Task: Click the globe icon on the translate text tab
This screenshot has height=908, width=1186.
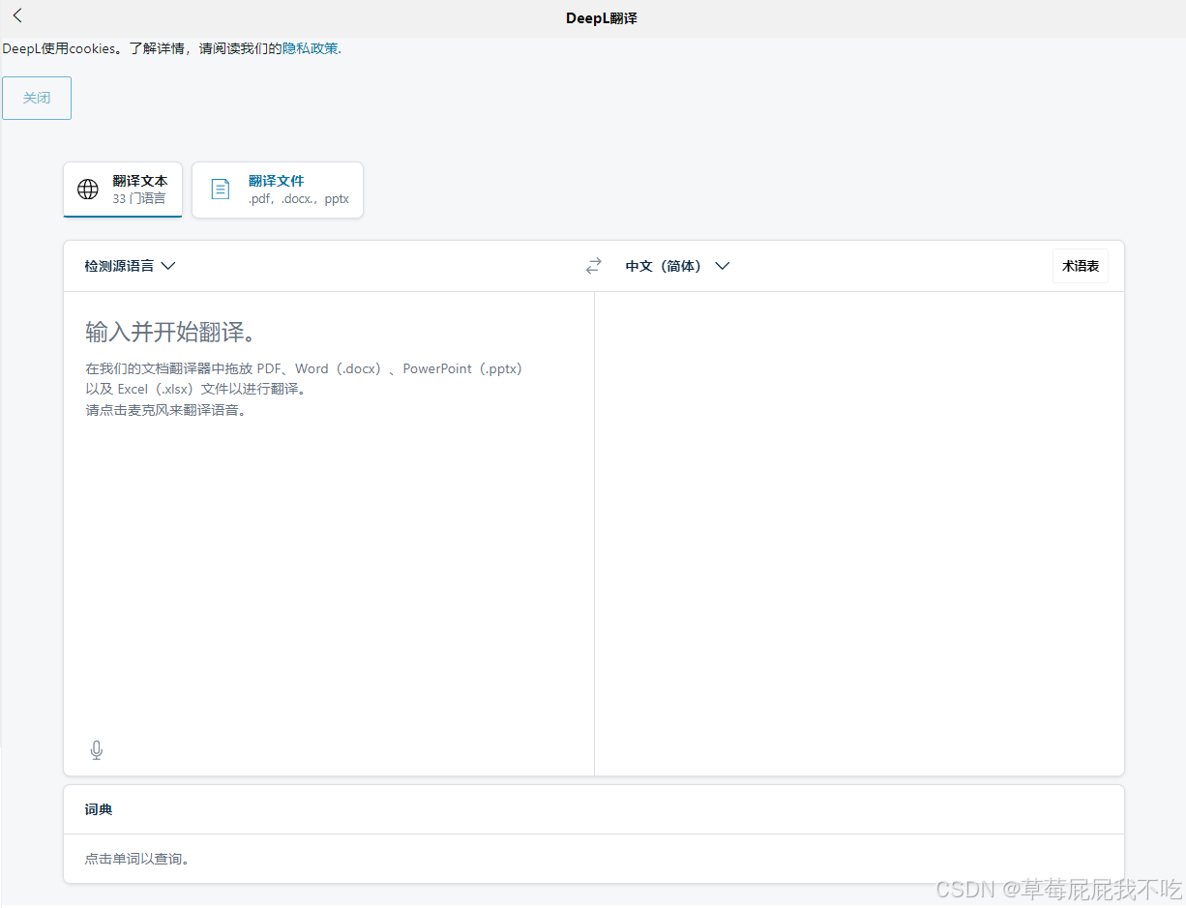Action: pyautogui.click(x=88, y=190)
